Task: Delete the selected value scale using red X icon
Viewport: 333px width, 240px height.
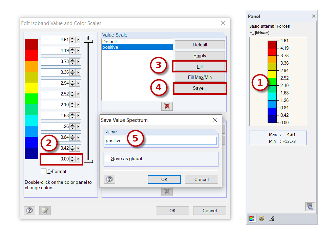Action: pyautogui.click(x=166, y=106)
